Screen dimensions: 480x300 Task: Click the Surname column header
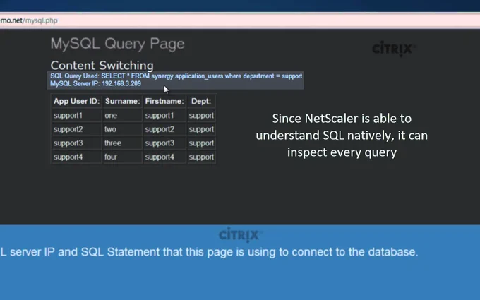(122, 102)
